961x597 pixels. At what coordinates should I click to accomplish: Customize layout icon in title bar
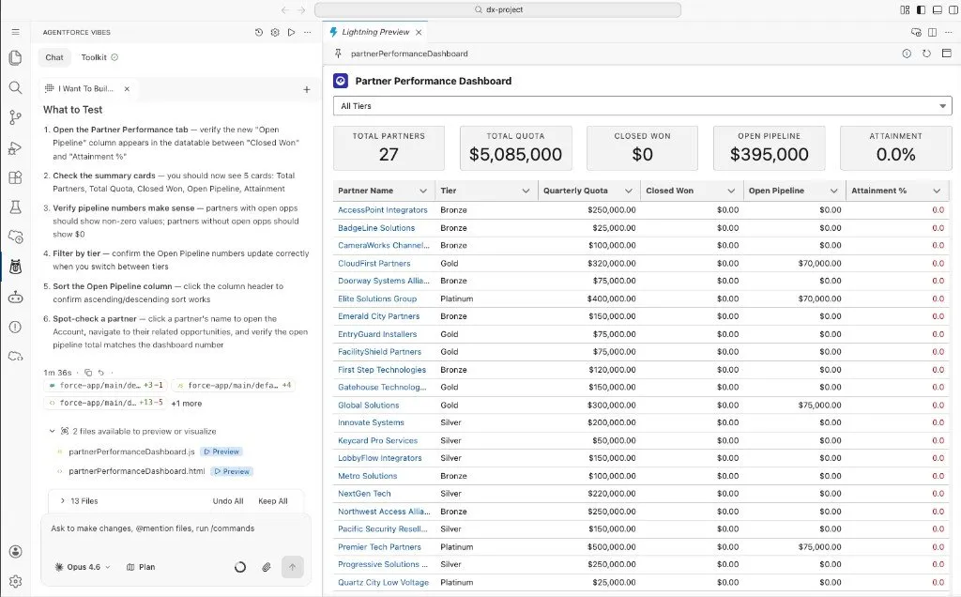pos(905,9)
